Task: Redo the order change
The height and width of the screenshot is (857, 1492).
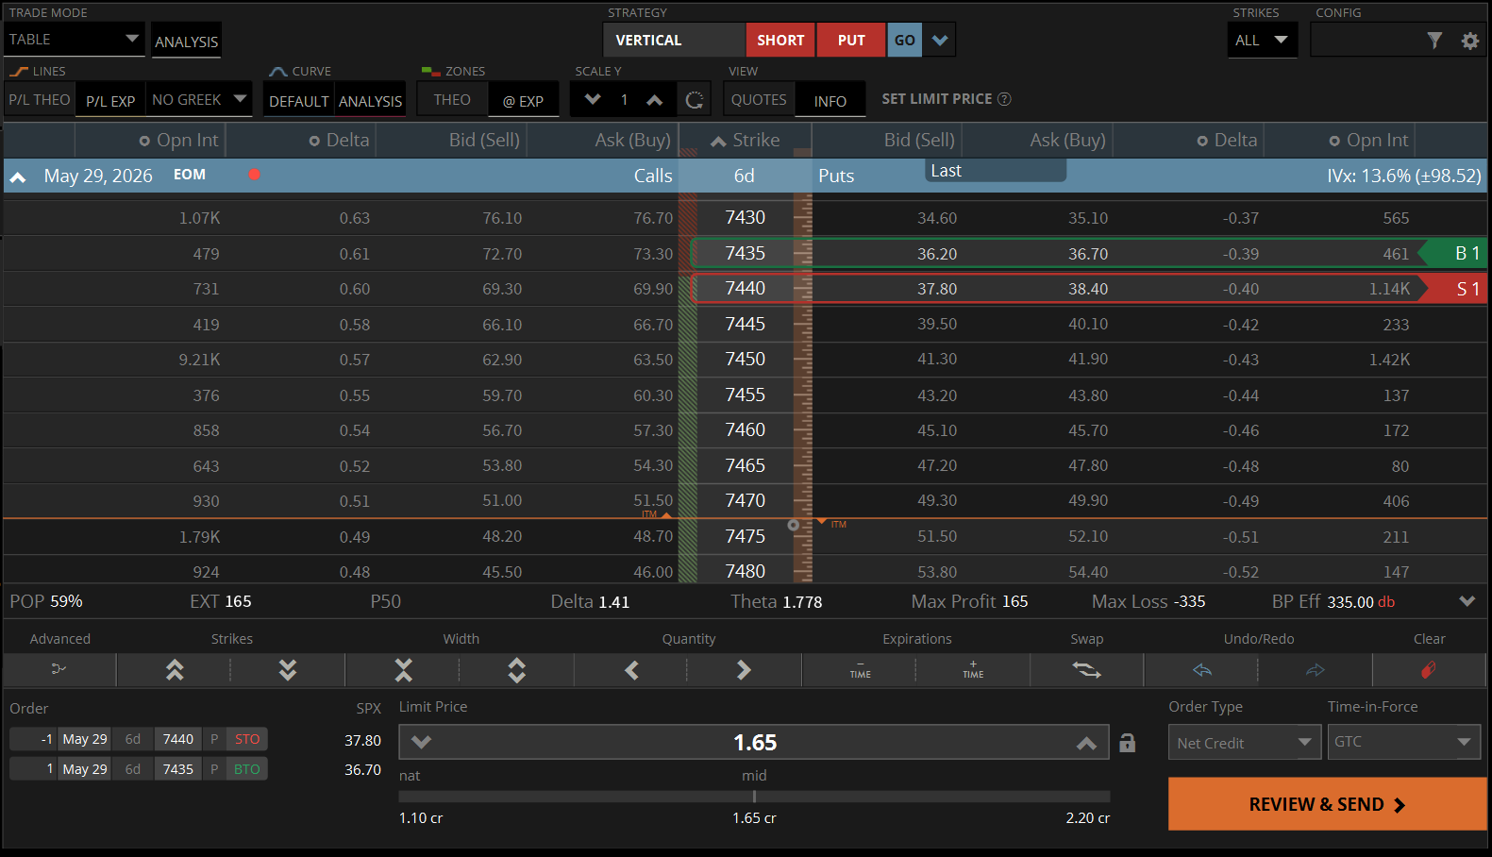Action: [1315, 670]
